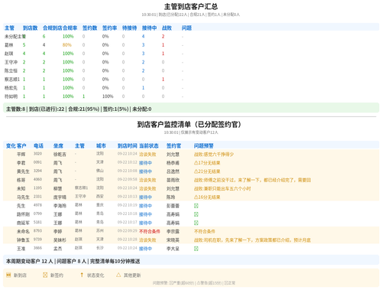The image size is (382, 300).
Task: Click the red 不符合条件 status cell
Action: (150, 231)
